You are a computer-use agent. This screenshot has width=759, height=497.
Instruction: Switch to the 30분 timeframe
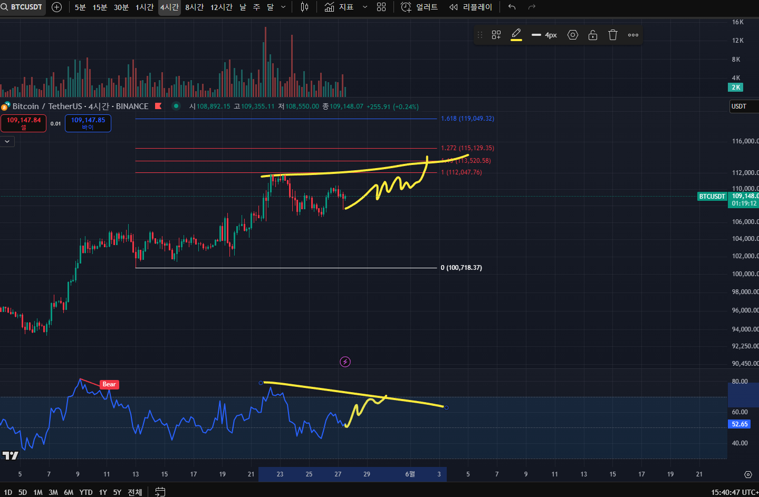coord(121,7)
